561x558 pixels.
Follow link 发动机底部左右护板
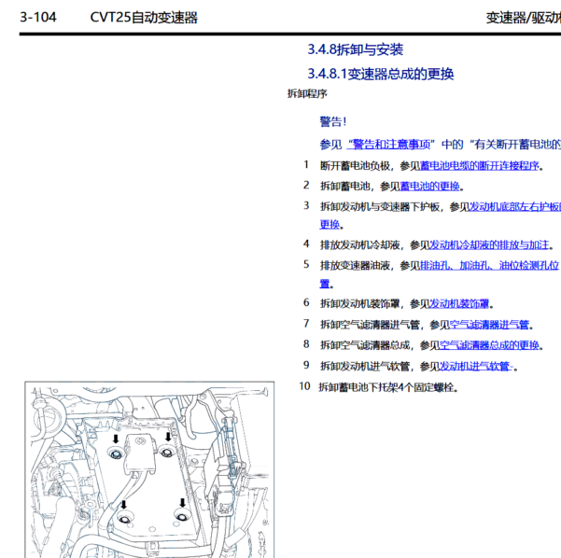click(x=515, y=207)
